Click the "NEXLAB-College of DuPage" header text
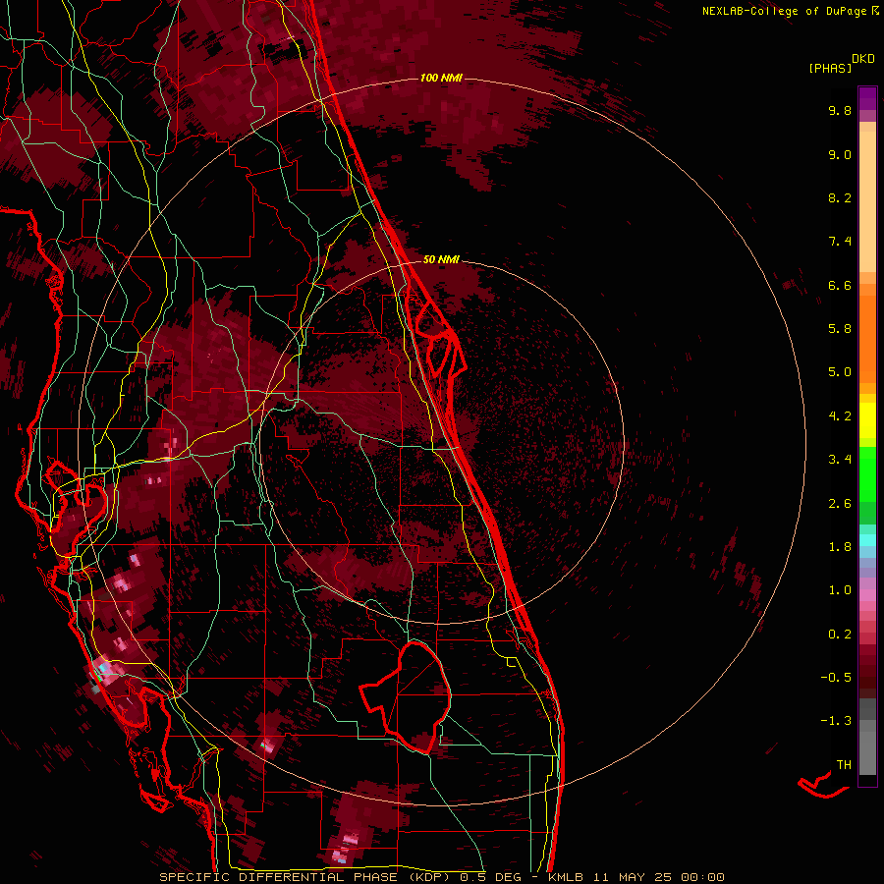This screenshot has width=884, height=884. click(x=784, y=11)
